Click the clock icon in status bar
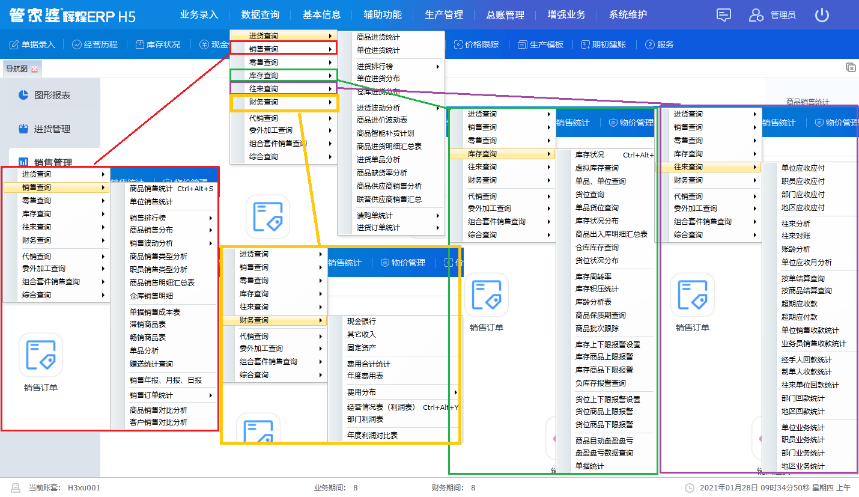This screenshot has height=497, width=859. (690, 488)
